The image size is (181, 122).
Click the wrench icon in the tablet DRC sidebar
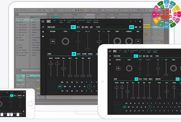click(110, 56)
